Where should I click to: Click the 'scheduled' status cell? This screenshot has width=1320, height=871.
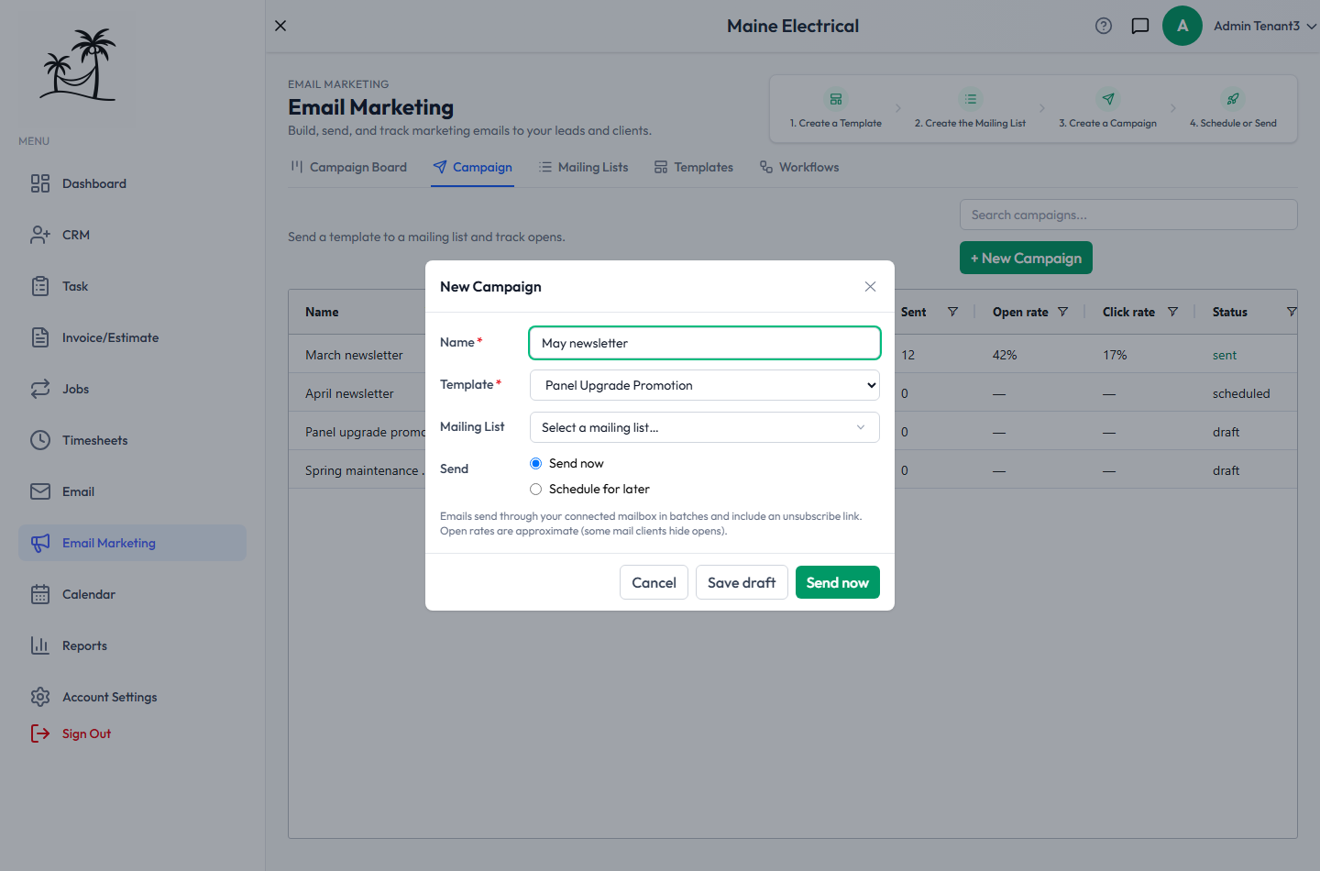tap(1241, 393)
